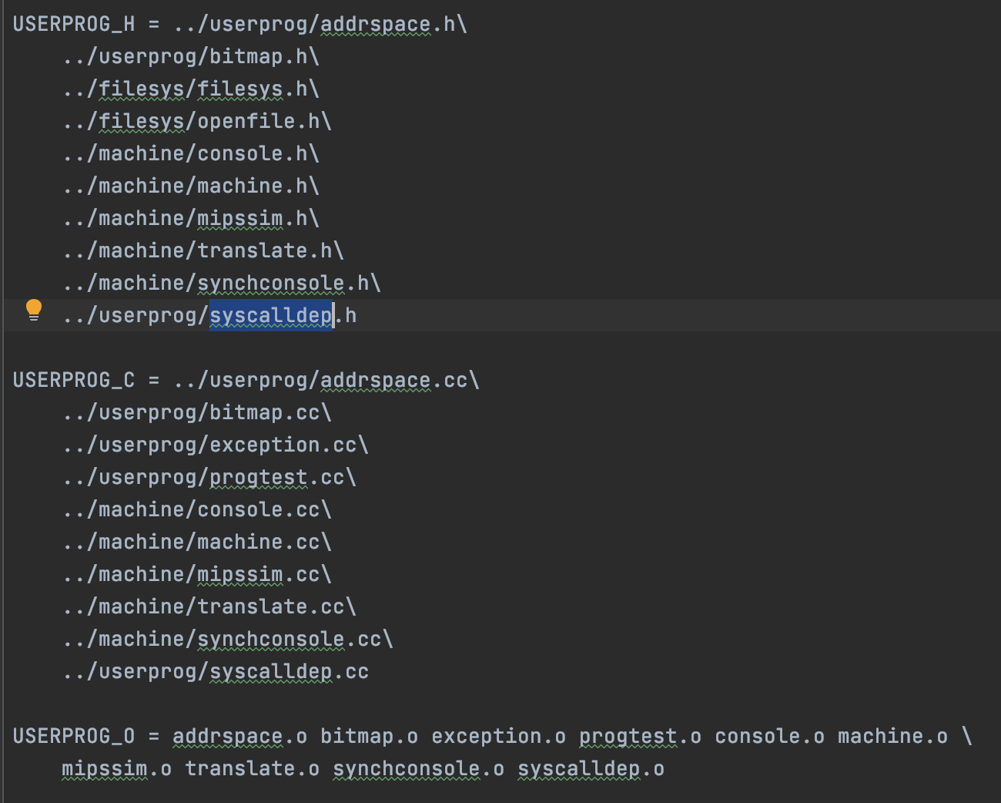
Task: Click the ../machine/machine.cc line
Action: click(x=196, y=543)
